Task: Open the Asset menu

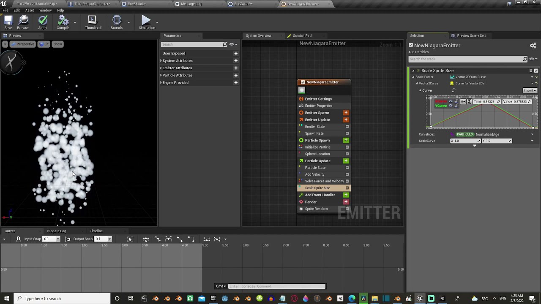Action: (30, 10)
